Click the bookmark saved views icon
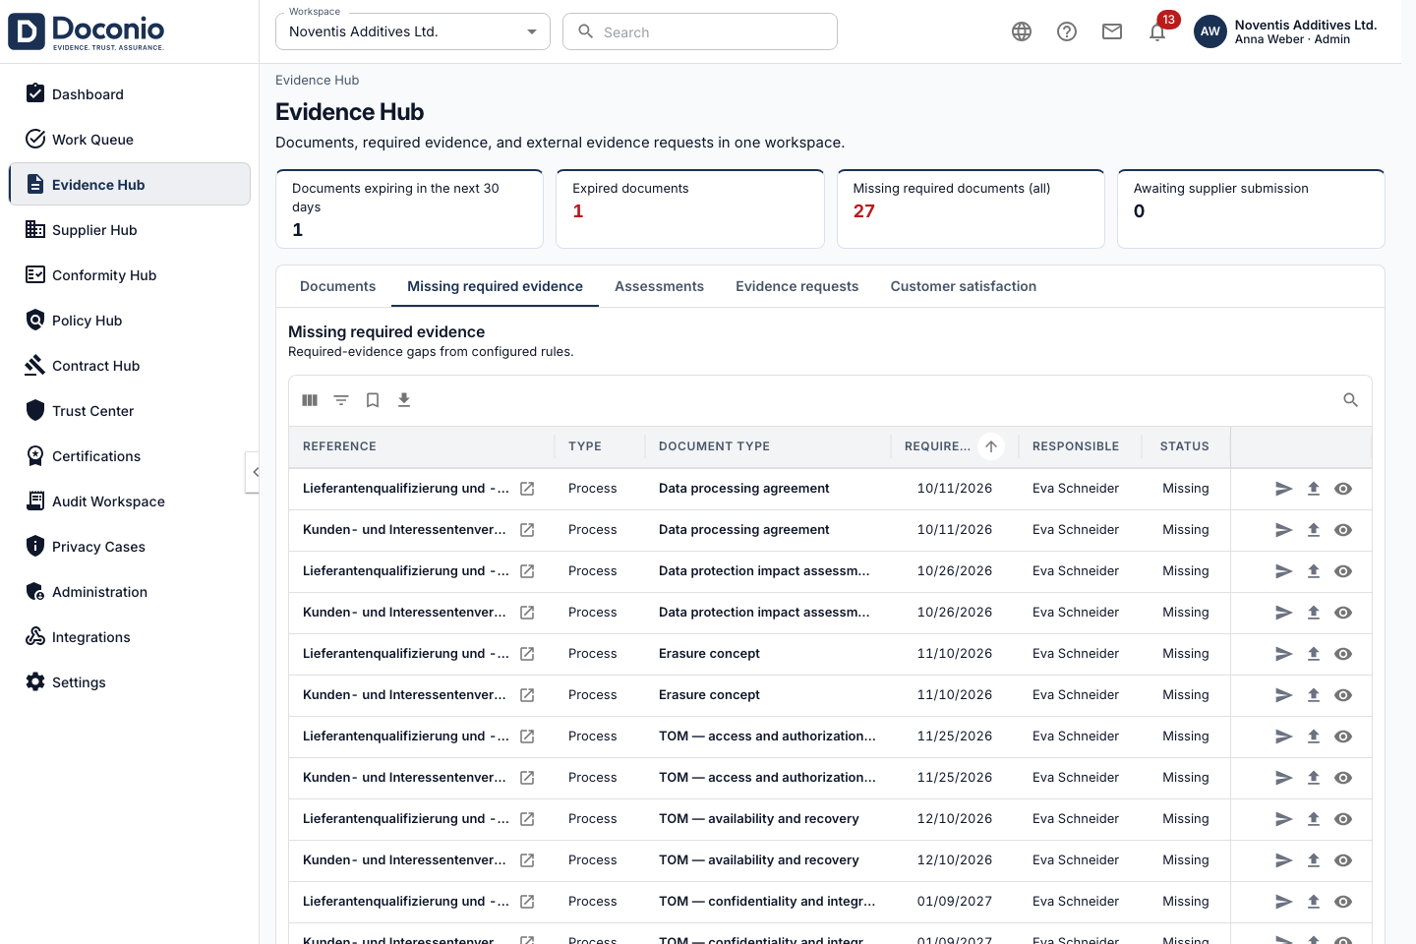This screenshot has height=944, width=1416. coord(373,400)
